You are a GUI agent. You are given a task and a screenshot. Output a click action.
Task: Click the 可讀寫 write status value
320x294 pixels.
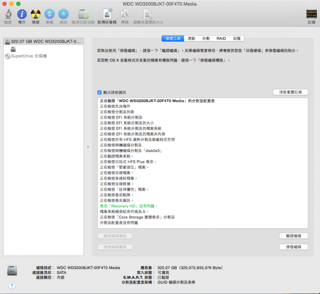point(163,273)
